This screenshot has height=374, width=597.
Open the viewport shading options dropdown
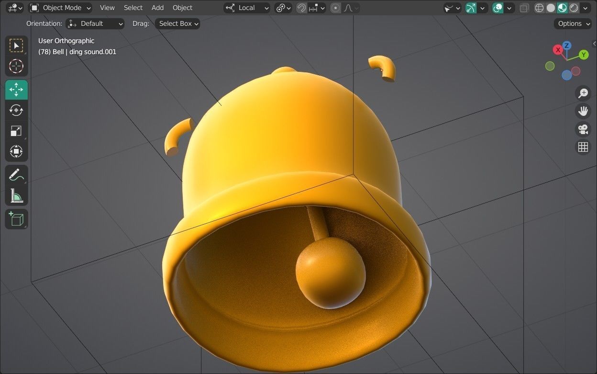[x=585, y=8]
